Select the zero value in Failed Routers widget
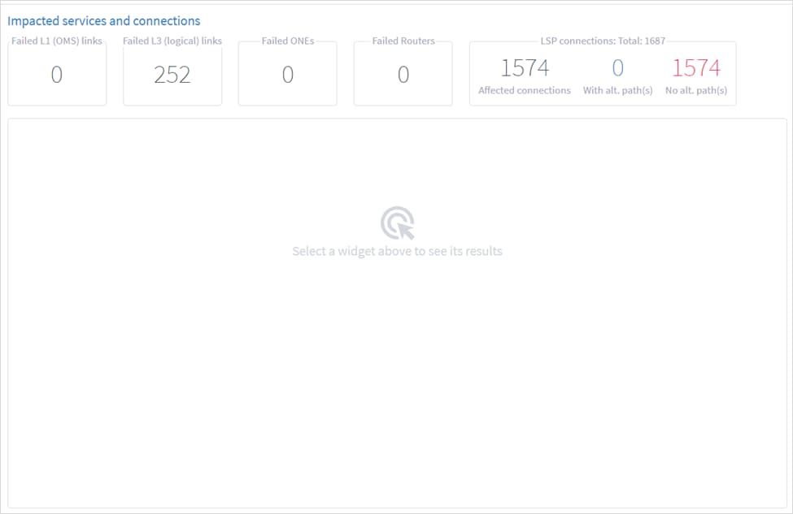793x514 pixels. tap(403, 73)
